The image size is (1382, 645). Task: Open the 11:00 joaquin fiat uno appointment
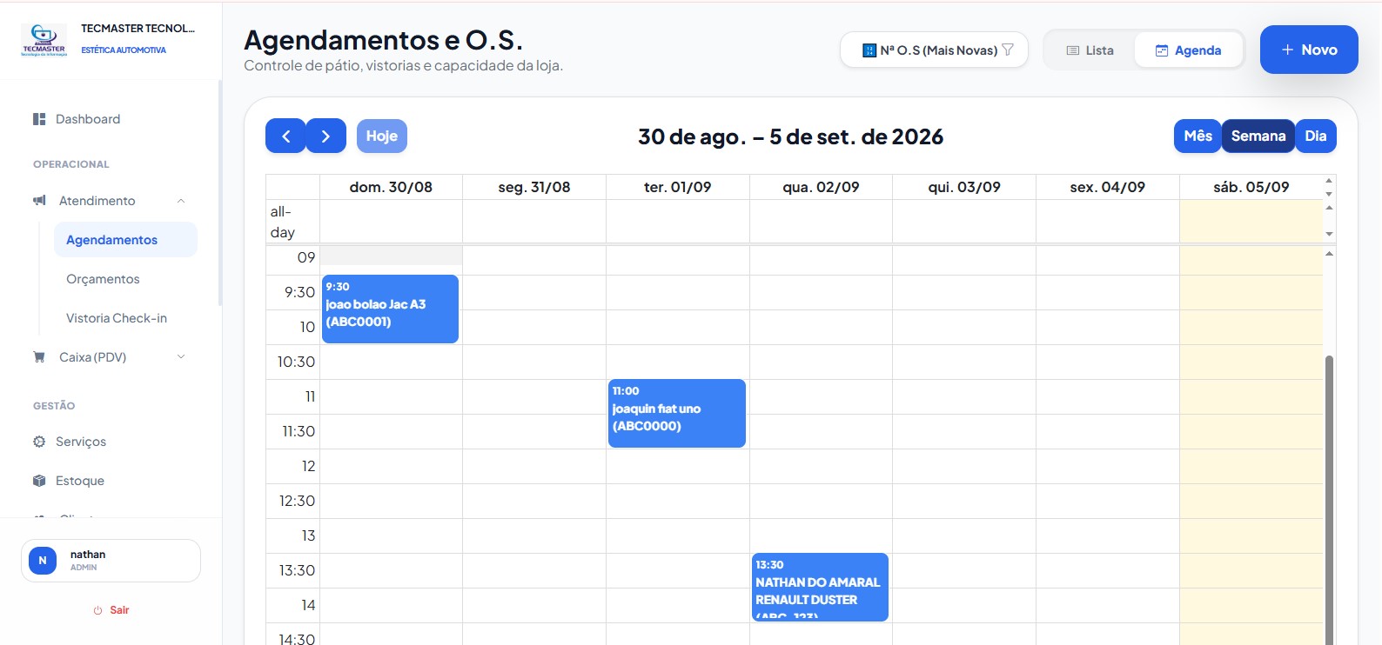677,414
